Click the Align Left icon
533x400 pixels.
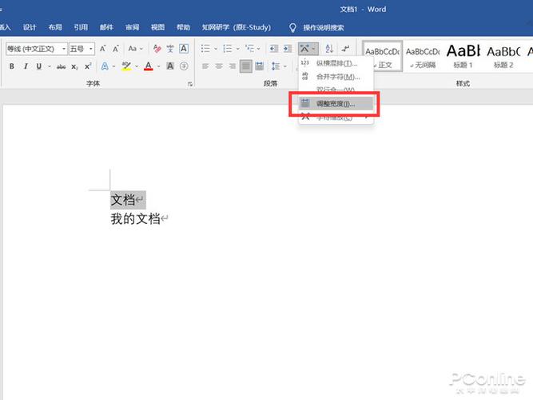pyautogui.click(x=205, y=66)
